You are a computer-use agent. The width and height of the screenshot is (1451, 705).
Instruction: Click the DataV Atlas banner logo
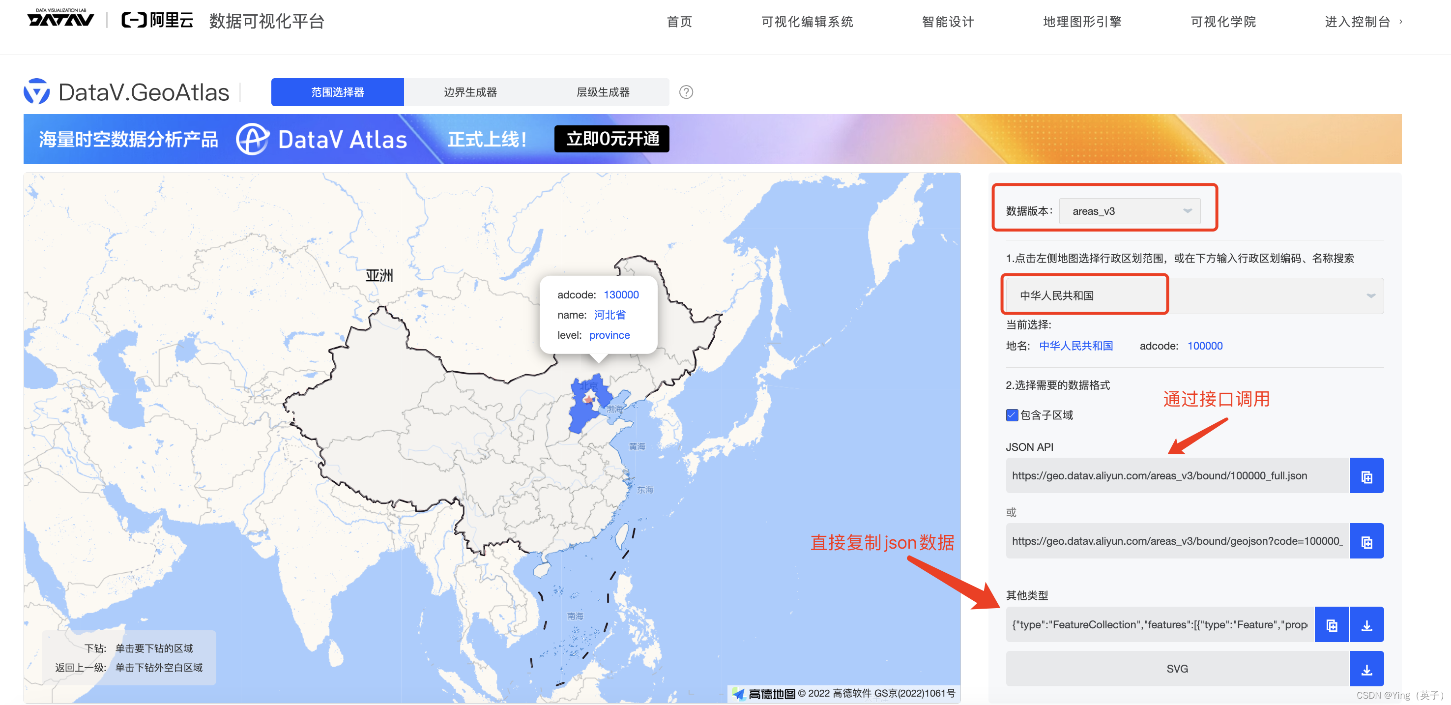321,139
